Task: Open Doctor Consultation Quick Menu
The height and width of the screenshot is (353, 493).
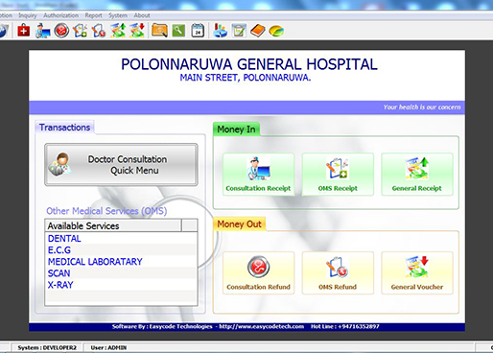Action: (121, 165)
